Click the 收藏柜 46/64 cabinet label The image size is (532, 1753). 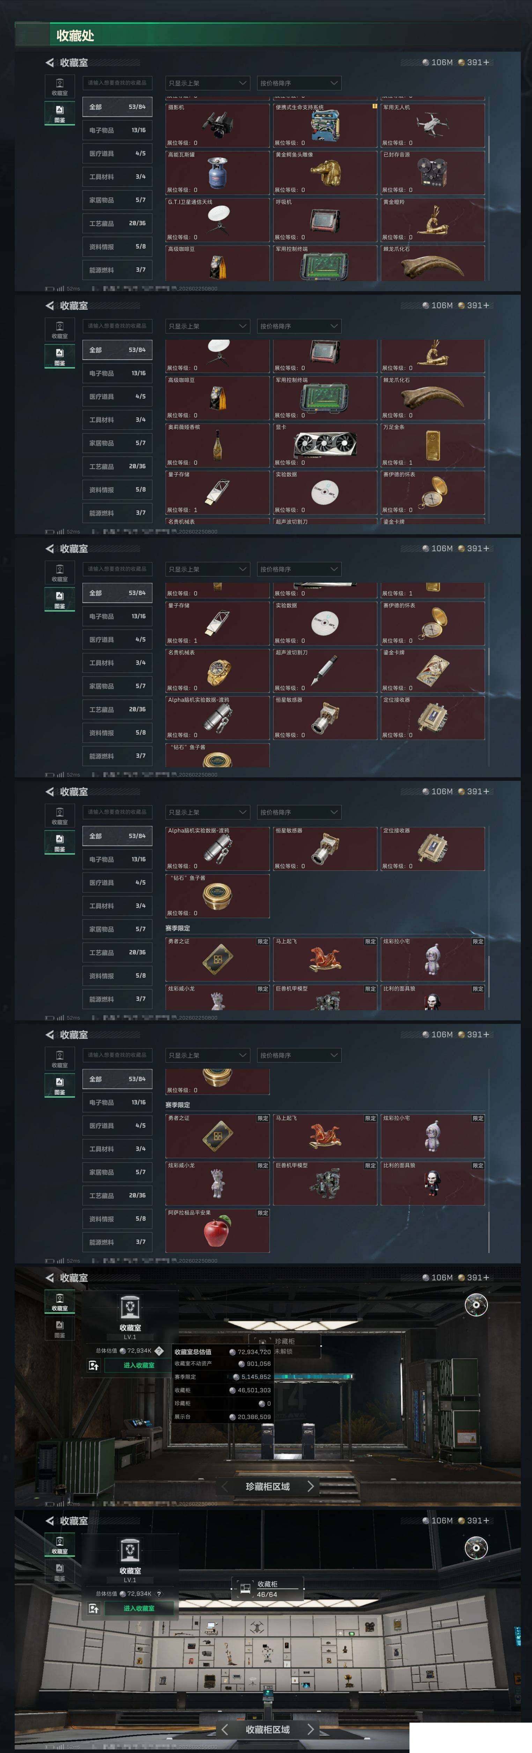(x=267, y=1588)
